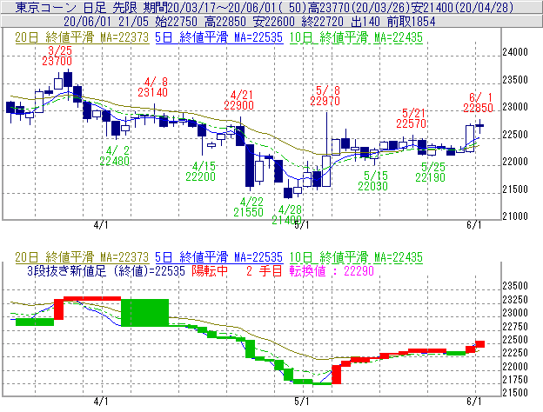This screenshot has height=412, width=543.
Task: Click the long-wick 5/8 candlestick
Action: coord(326,150)
